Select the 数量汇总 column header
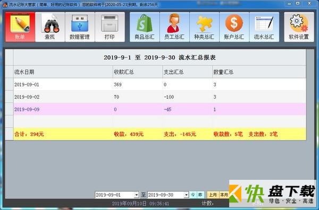Image resolution: width=319 pixels, height=210 pixels. [259, 72]
